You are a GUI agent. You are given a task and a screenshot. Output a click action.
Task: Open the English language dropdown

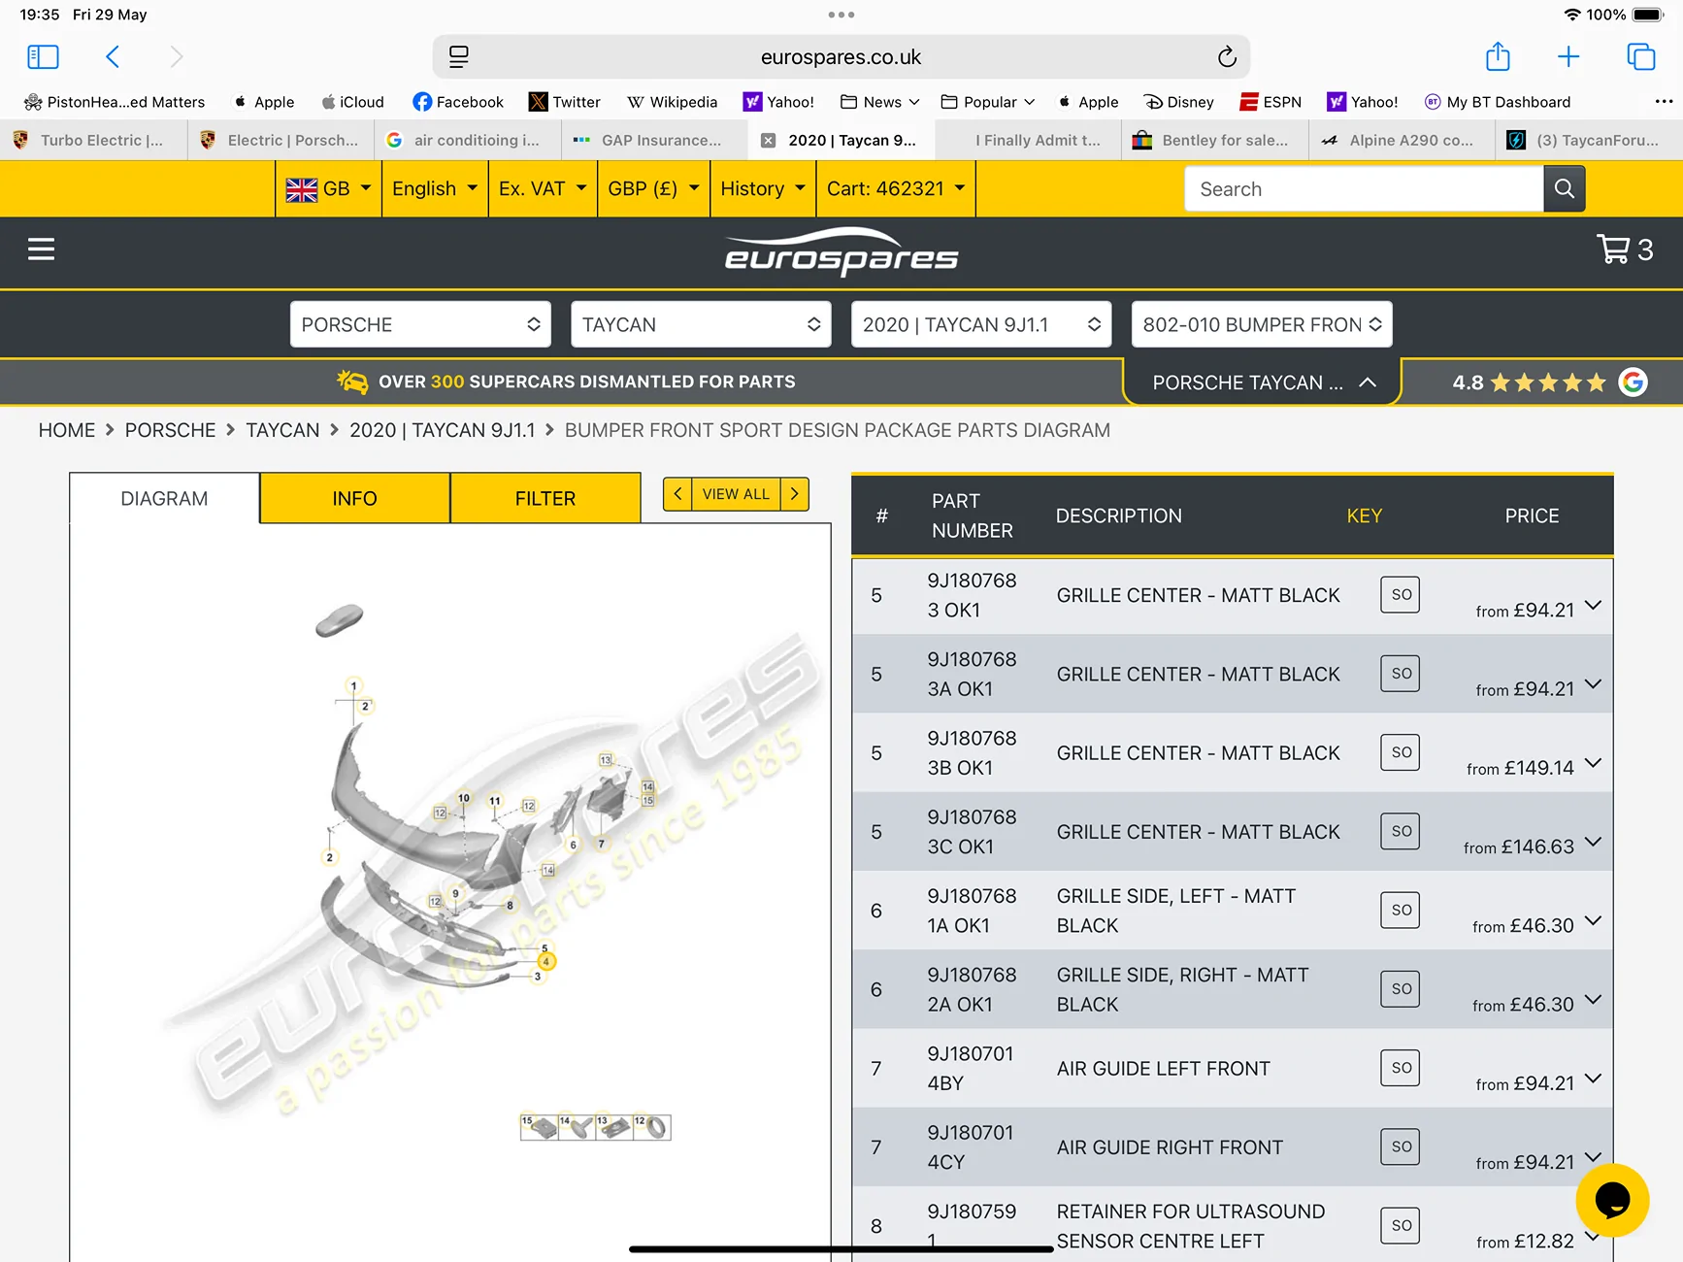(435, 188)
